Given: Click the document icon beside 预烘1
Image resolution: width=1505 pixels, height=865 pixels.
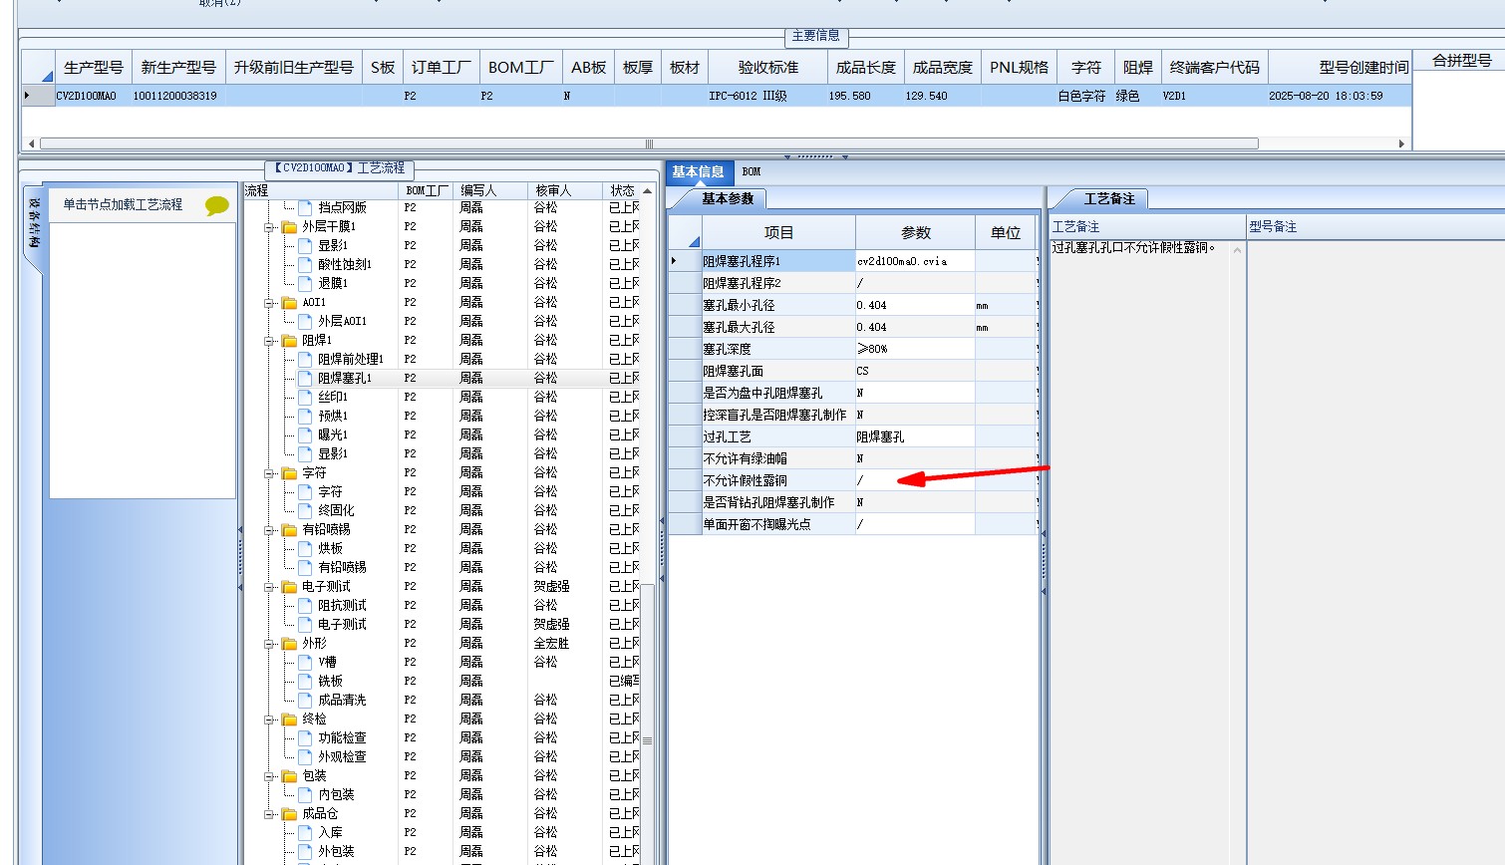Looking at the screenshot, I should click(x=306, y=416).
